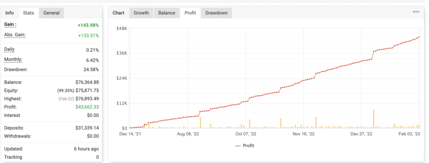Click the Drawdown stats label
This screenshot has width=429, height=163.
click(16, 69)
